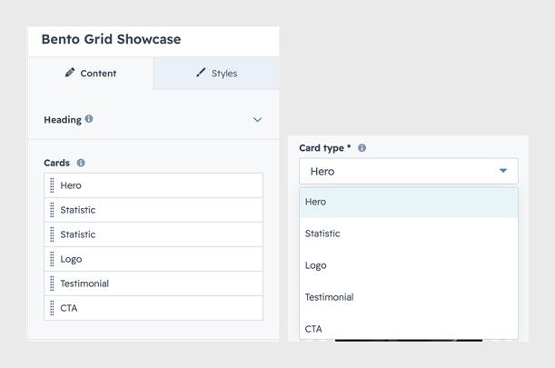Screen dimensions: 555x368
Task: Click the drag handle of the Testimonial card
Action: 52,283
